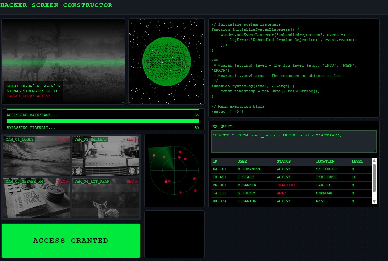Select the T.STARK table row
Screen dimensions: 388x261
click(x=291, y=177)
